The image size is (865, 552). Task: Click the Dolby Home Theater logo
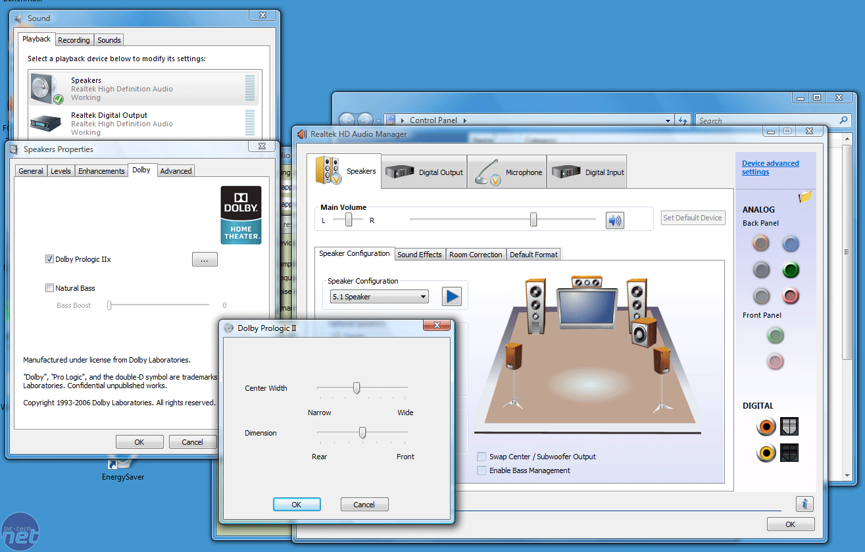click(x=241, y=214)
